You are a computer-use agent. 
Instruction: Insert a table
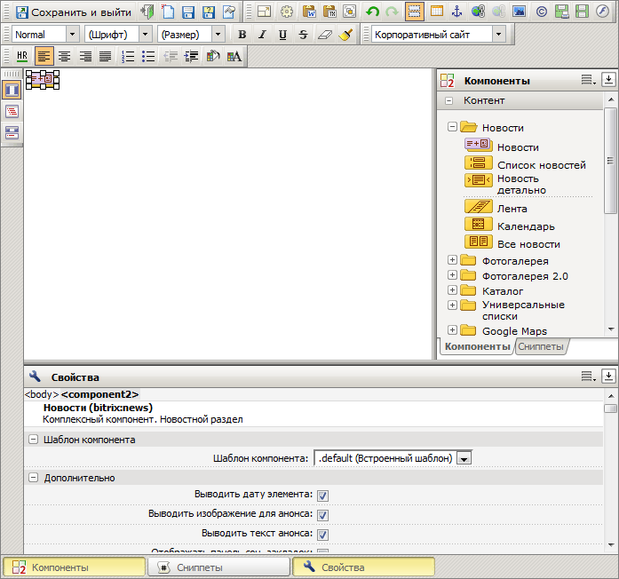(x=437, y=12)
